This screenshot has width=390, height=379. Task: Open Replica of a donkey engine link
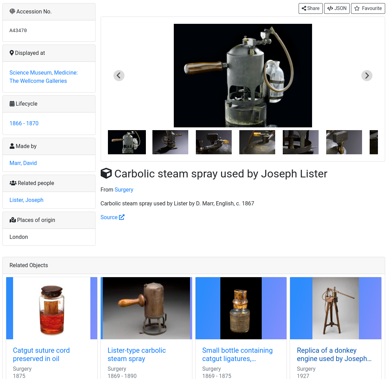point(334,354)
